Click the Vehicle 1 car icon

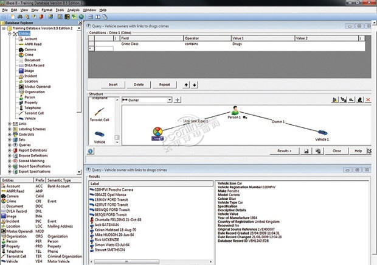(320, 133)
